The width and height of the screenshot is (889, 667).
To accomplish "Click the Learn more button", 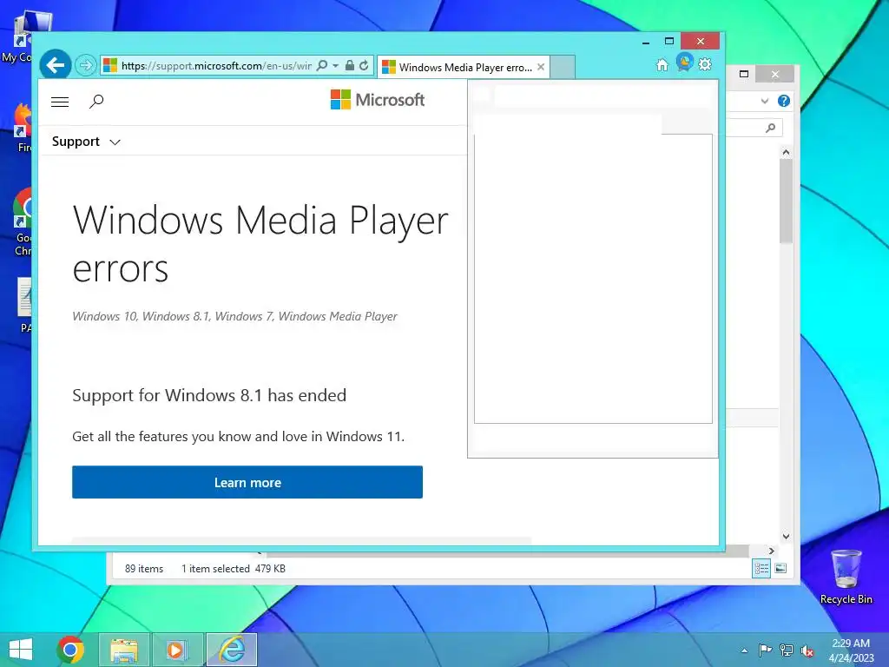I will click(247, 482).
